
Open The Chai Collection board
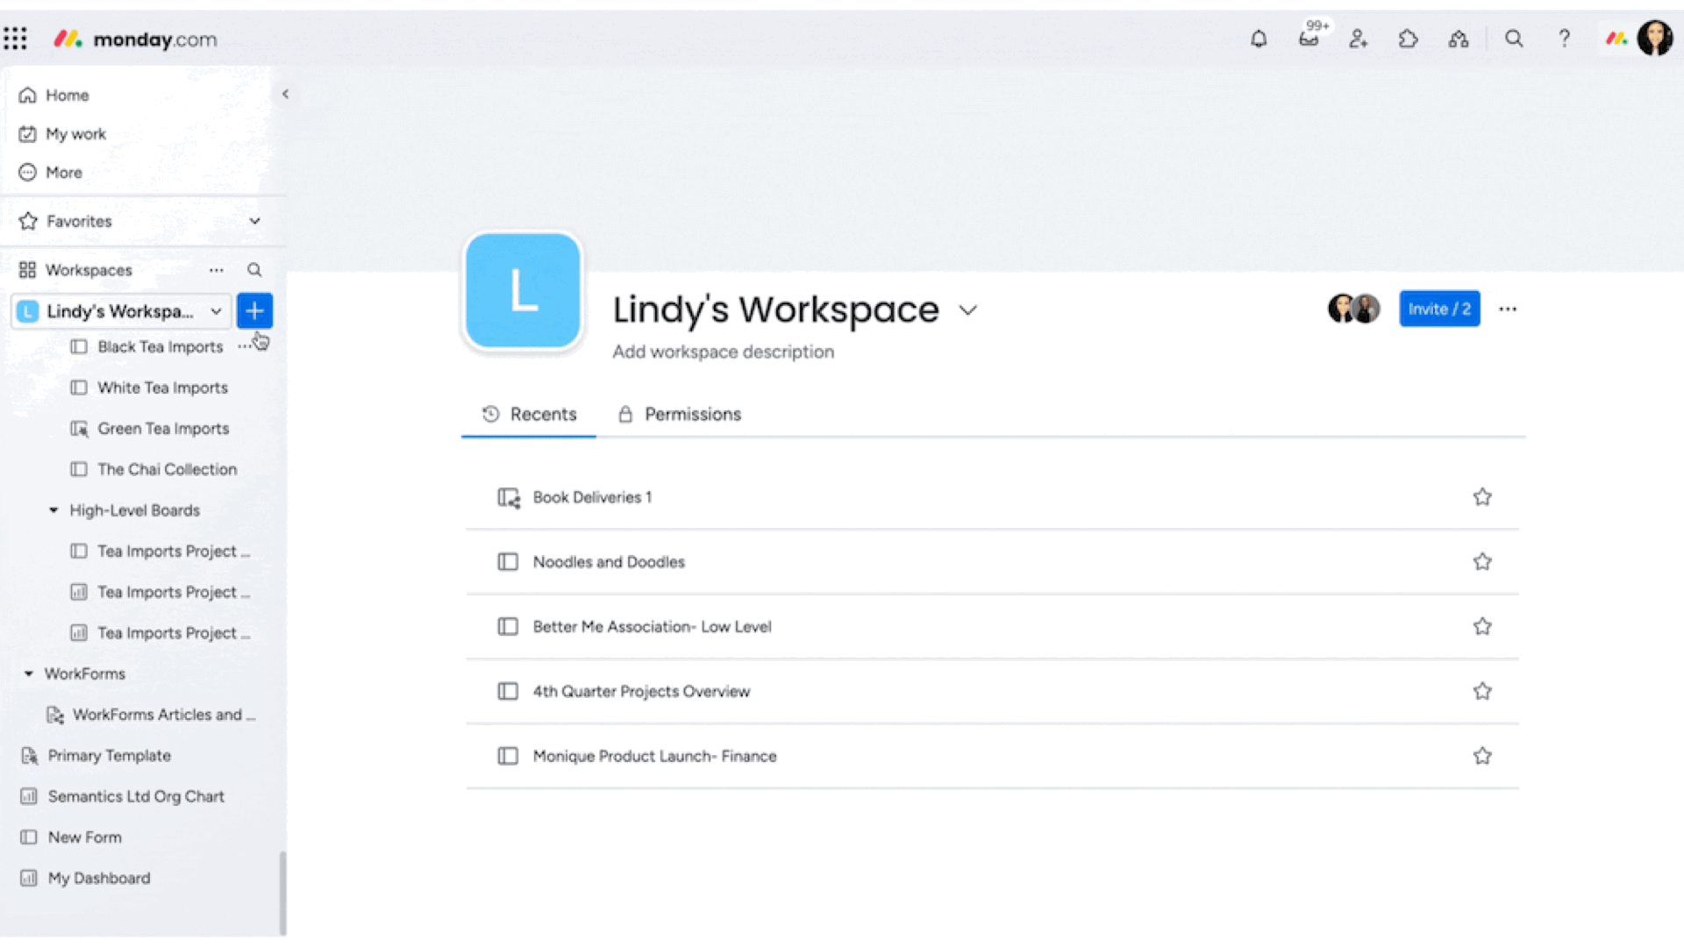click(x=168, y=469)
